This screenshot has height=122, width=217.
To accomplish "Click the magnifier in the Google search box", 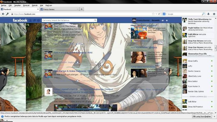I will pyautogui.click(x=203, y=14).
